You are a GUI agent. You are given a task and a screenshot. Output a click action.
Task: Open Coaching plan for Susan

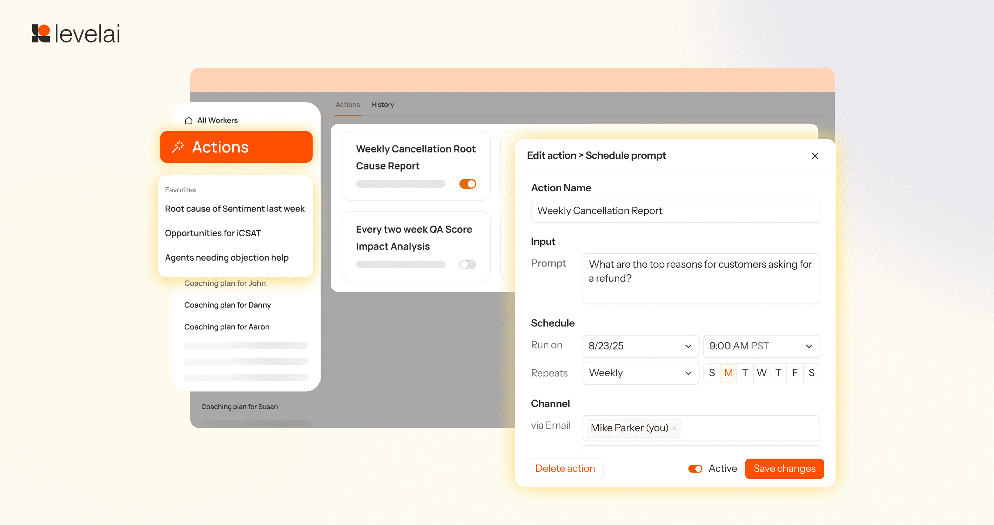(x=239, y=406)
